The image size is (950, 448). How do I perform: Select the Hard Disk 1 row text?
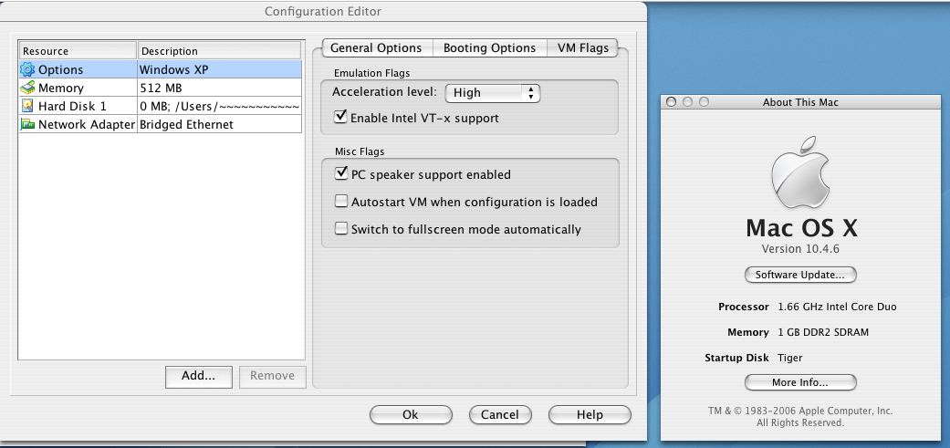point(72,106)
